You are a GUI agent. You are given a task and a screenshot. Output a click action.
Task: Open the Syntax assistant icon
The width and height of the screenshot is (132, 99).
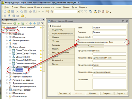click(95, 11)
